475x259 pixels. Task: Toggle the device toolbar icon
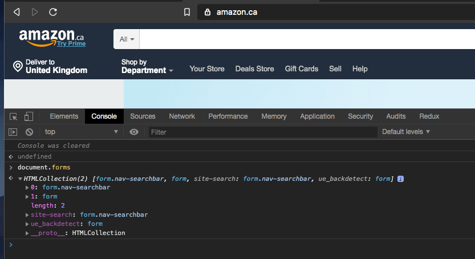(29, 116)
